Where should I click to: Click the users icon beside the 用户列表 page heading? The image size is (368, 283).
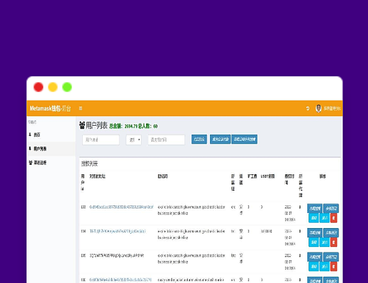coord(82,126)
